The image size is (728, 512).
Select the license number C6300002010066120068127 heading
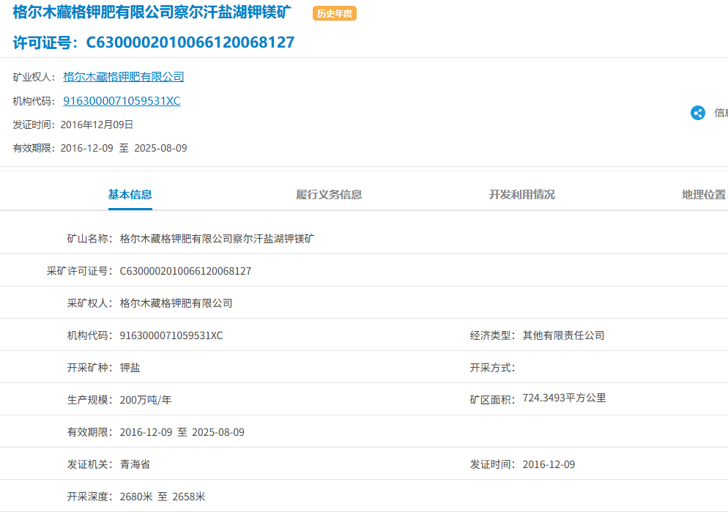point(170,42)
